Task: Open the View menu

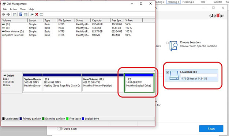Action: click(x=23, y=9)
